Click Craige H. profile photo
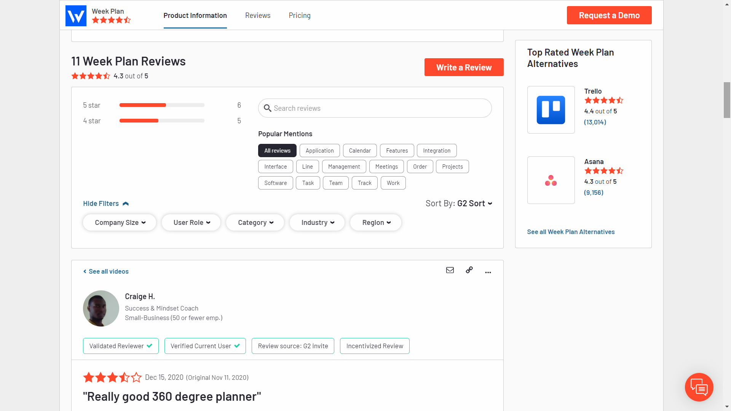 point(101,309)
